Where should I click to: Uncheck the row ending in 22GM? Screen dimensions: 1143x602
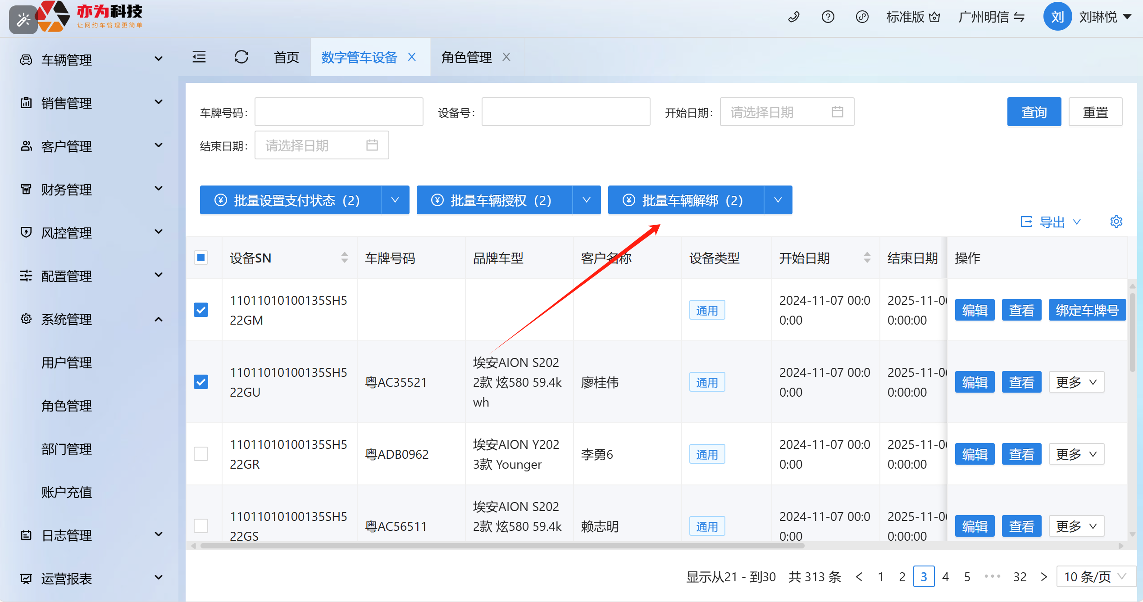coord(201,310)
